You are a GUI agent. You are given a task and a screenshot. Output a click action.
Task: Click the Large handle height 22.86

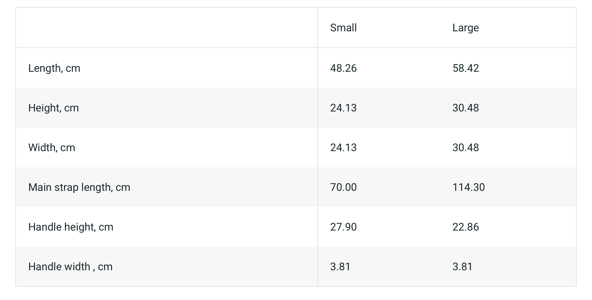pyautogui.click(x=465, y=227)
